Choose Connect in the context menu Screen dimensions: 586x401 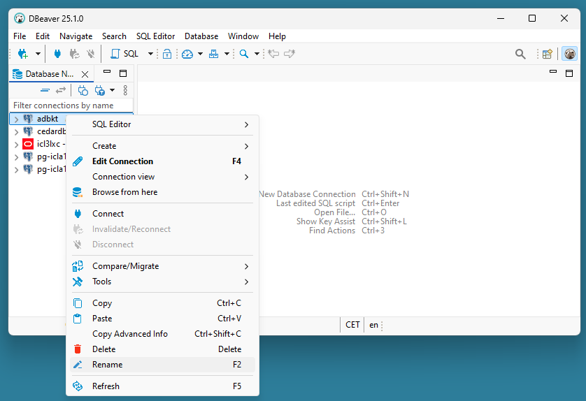coord(162,214)
